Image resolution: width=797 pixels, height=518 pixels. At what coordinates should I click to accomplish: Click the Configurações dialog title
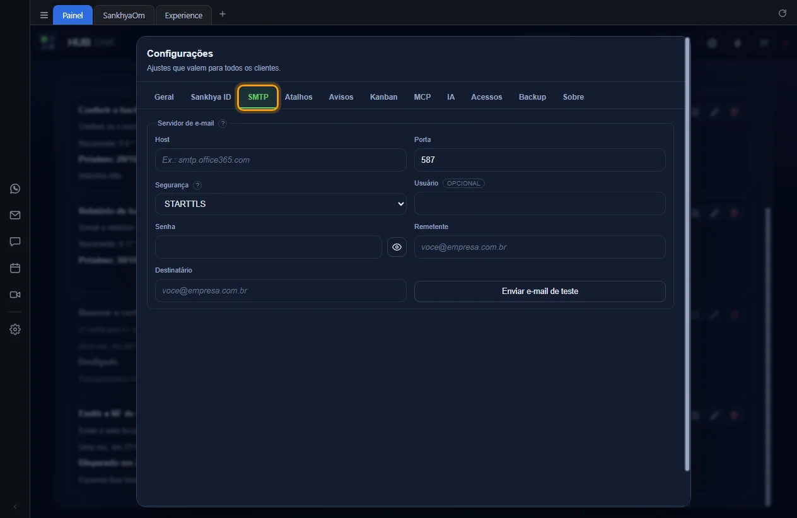[180, 54]
